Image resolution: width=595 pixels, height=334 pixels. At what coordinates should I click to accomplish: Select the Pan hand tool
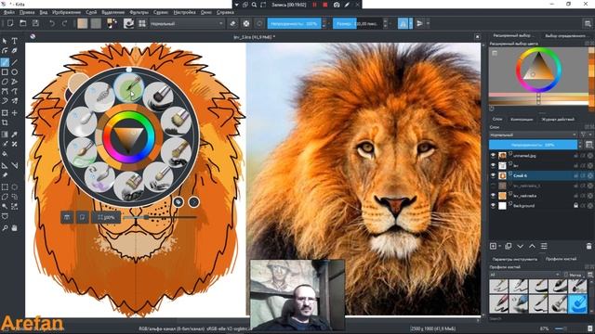(15, 228)
